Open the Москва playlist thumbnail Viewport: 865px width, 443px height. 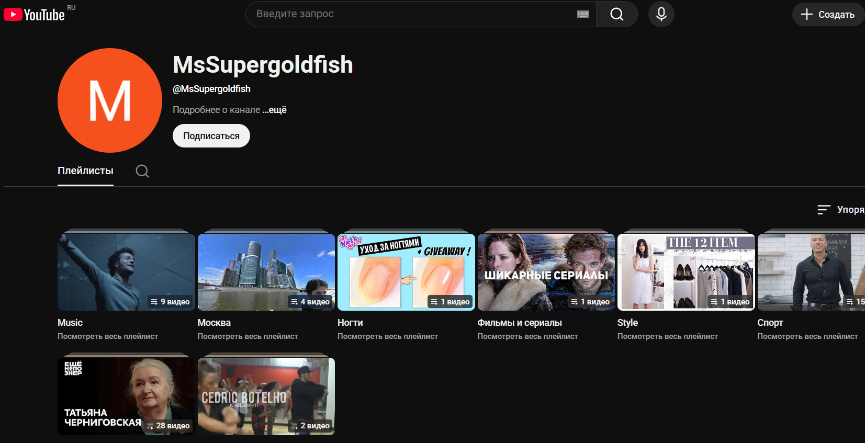pos(266,272)
